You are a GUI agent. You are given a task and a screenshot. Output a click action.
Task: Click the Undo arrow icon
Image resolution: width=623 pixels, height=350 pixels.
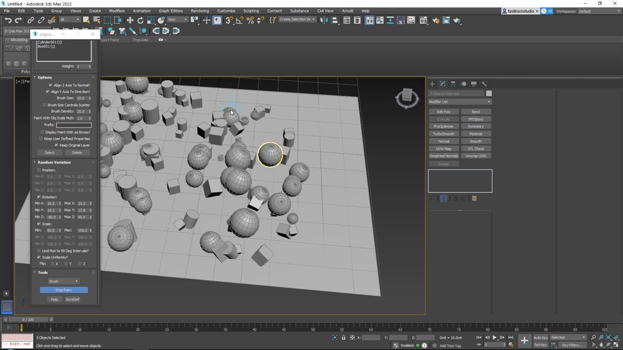8,20
